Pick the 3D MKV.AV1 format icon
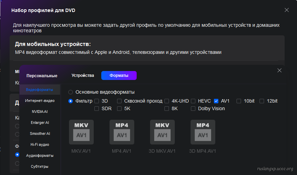Screen dimensions: 297x175 click(x=162, y=132)
